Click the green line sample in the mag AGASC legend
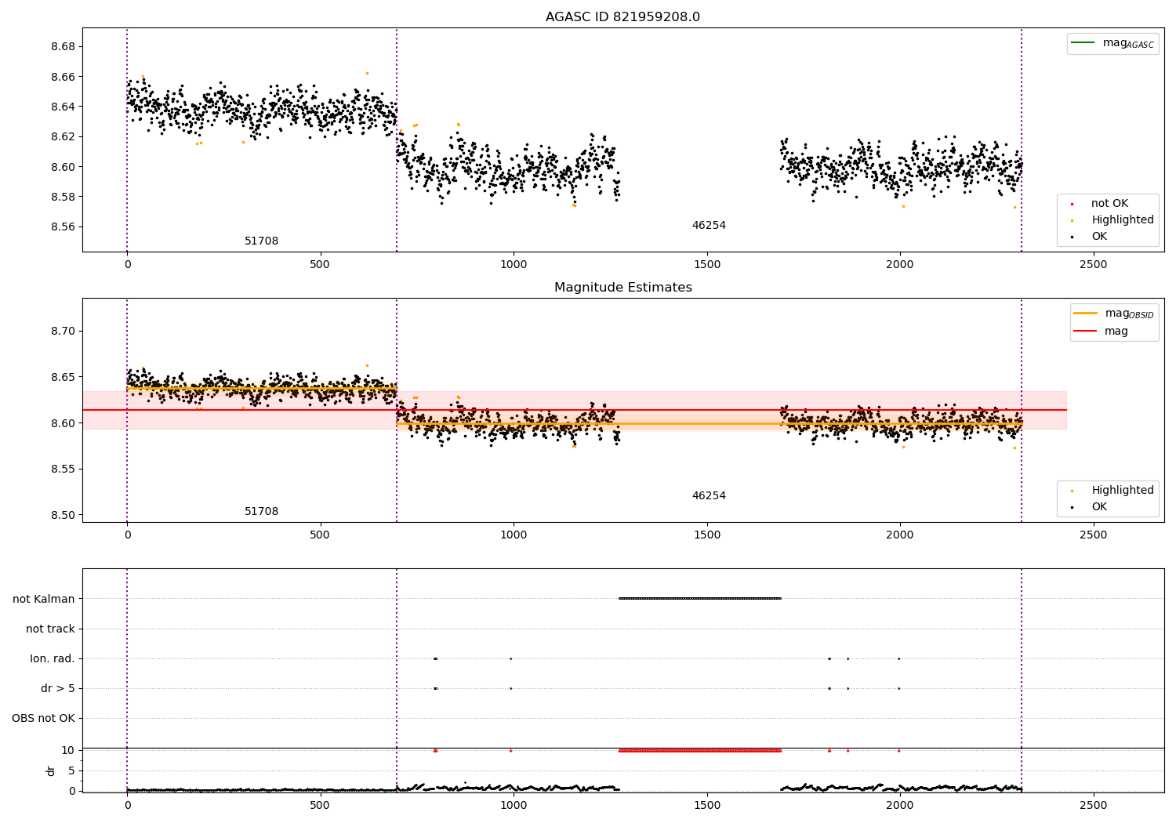 (x=1083, y=42)
